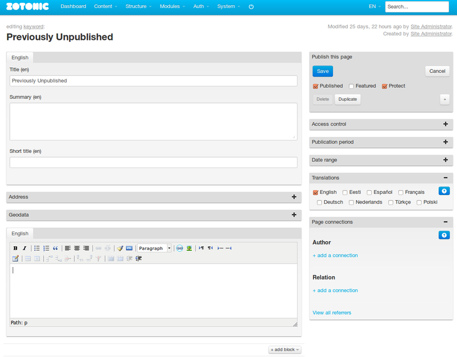
Task: Align text left in body editor
Action: click(x=67, y=248)
